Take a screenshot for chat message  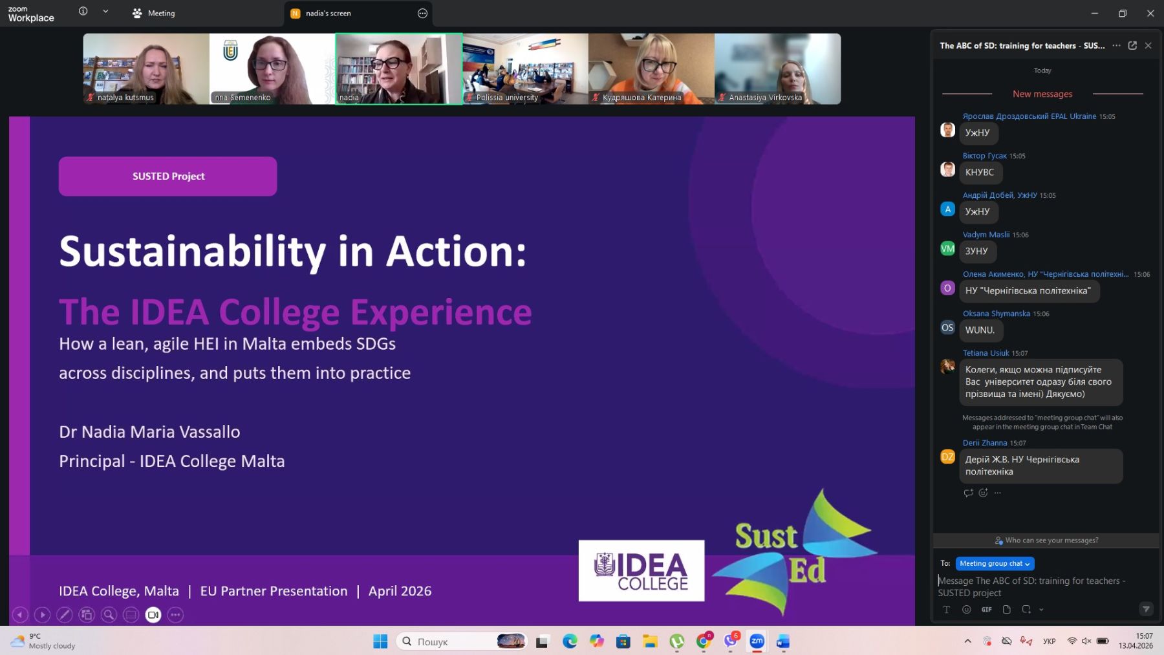(x=1026, y=610)
